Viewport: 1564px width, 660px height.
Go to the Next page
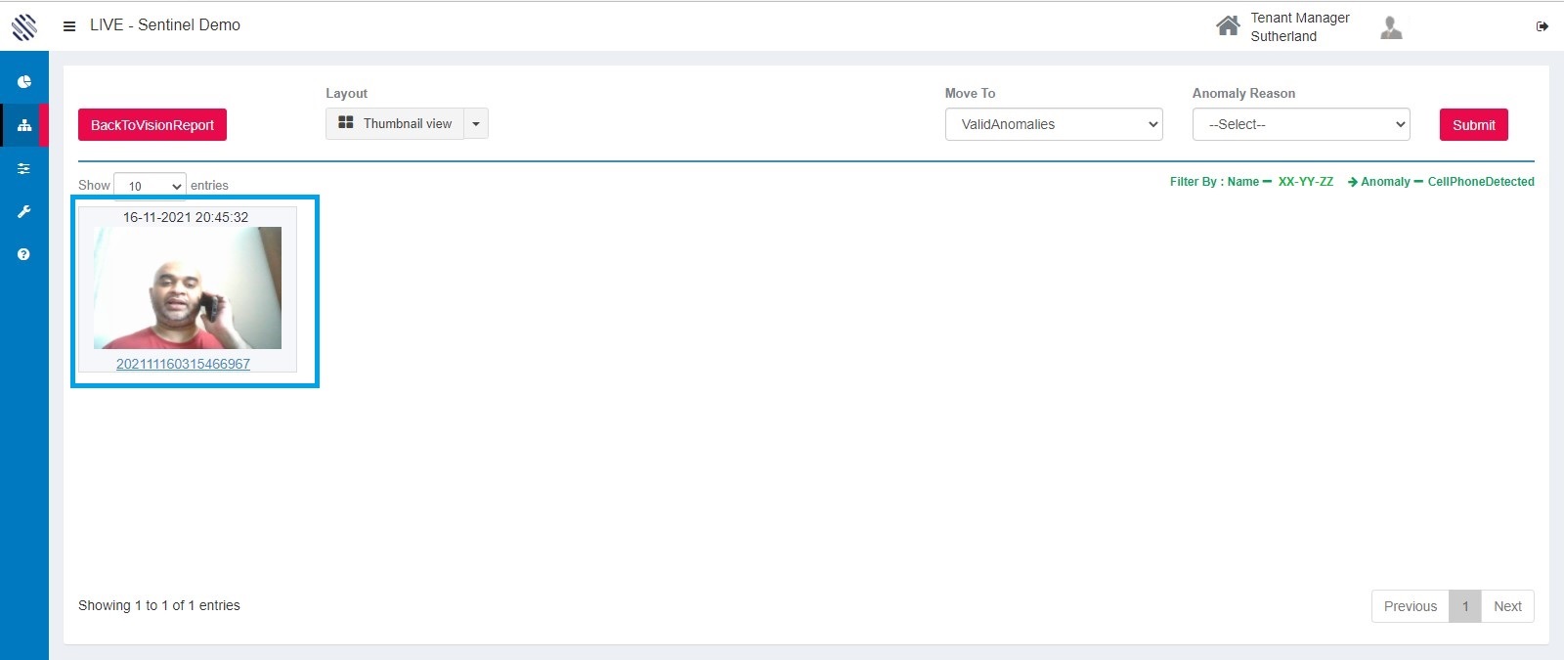1506,606
